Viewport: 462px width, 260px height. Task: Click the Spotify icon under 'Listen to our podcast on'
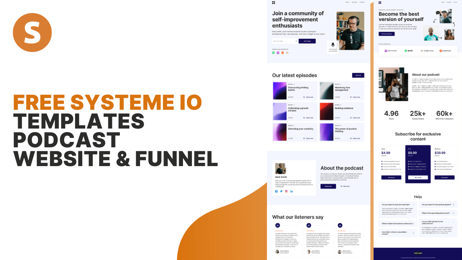pos(273,52)
